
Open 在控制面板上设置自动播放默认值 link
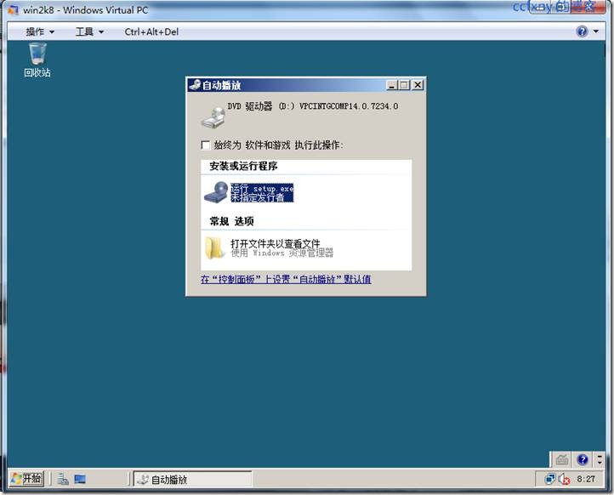coord(286,279)
